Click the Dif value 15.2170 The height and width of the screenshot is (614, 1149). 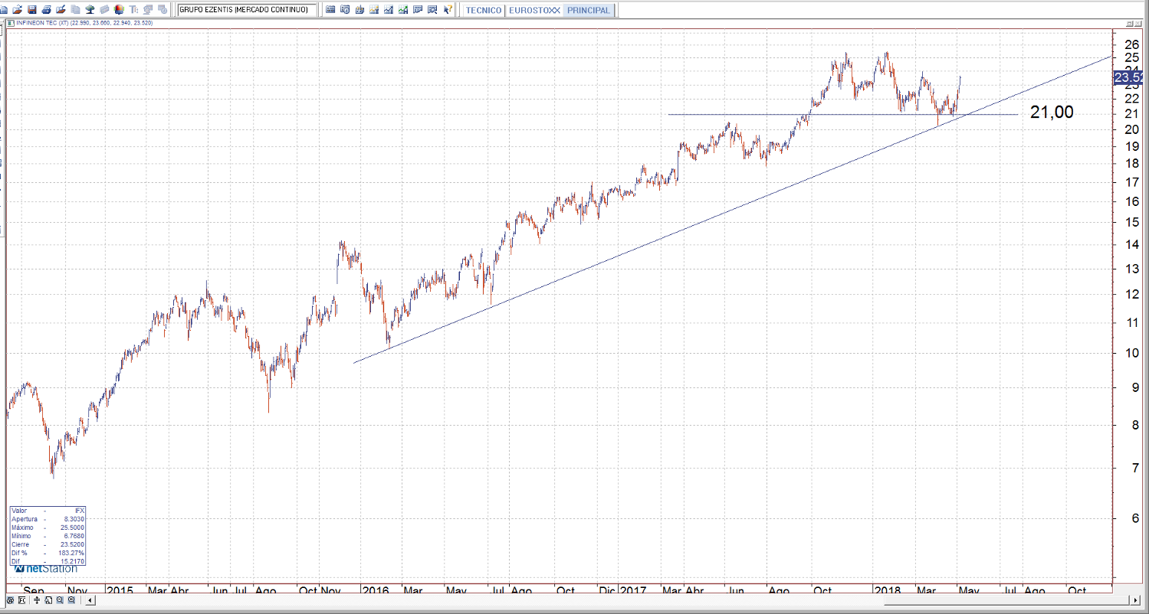point(73,561)
